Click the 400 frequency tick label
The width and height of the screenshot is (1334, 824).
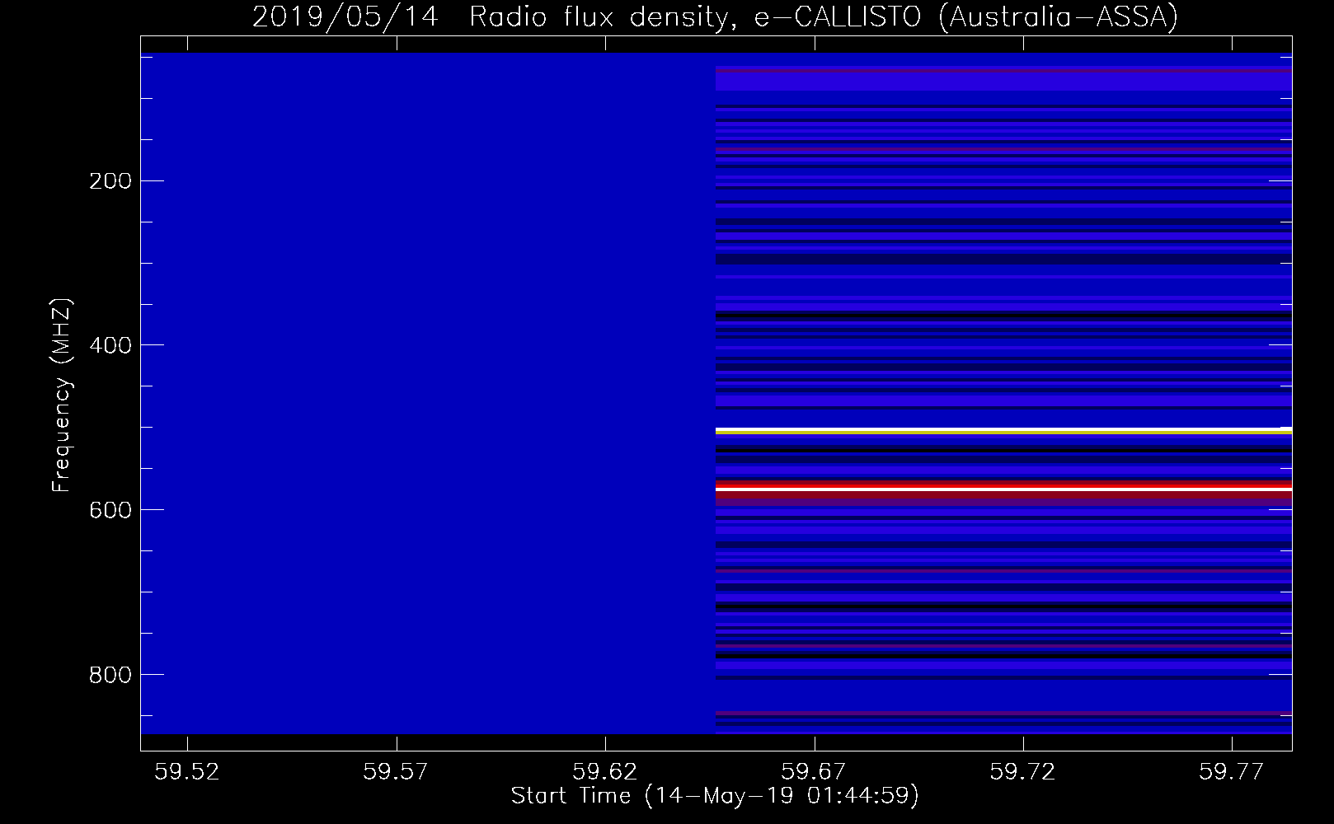click(110, 345)
